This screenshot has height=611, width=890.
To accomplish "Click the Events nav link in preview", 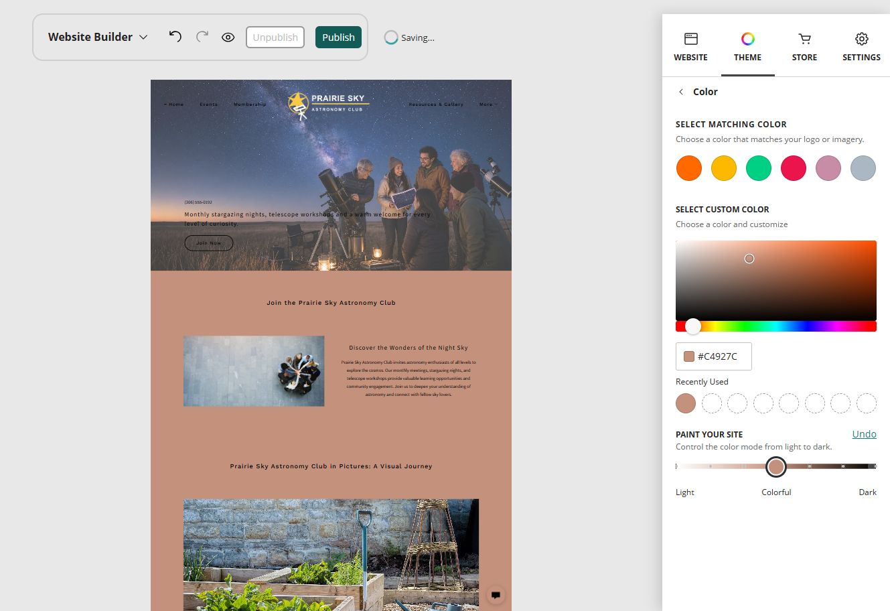I will click(208, 105).
